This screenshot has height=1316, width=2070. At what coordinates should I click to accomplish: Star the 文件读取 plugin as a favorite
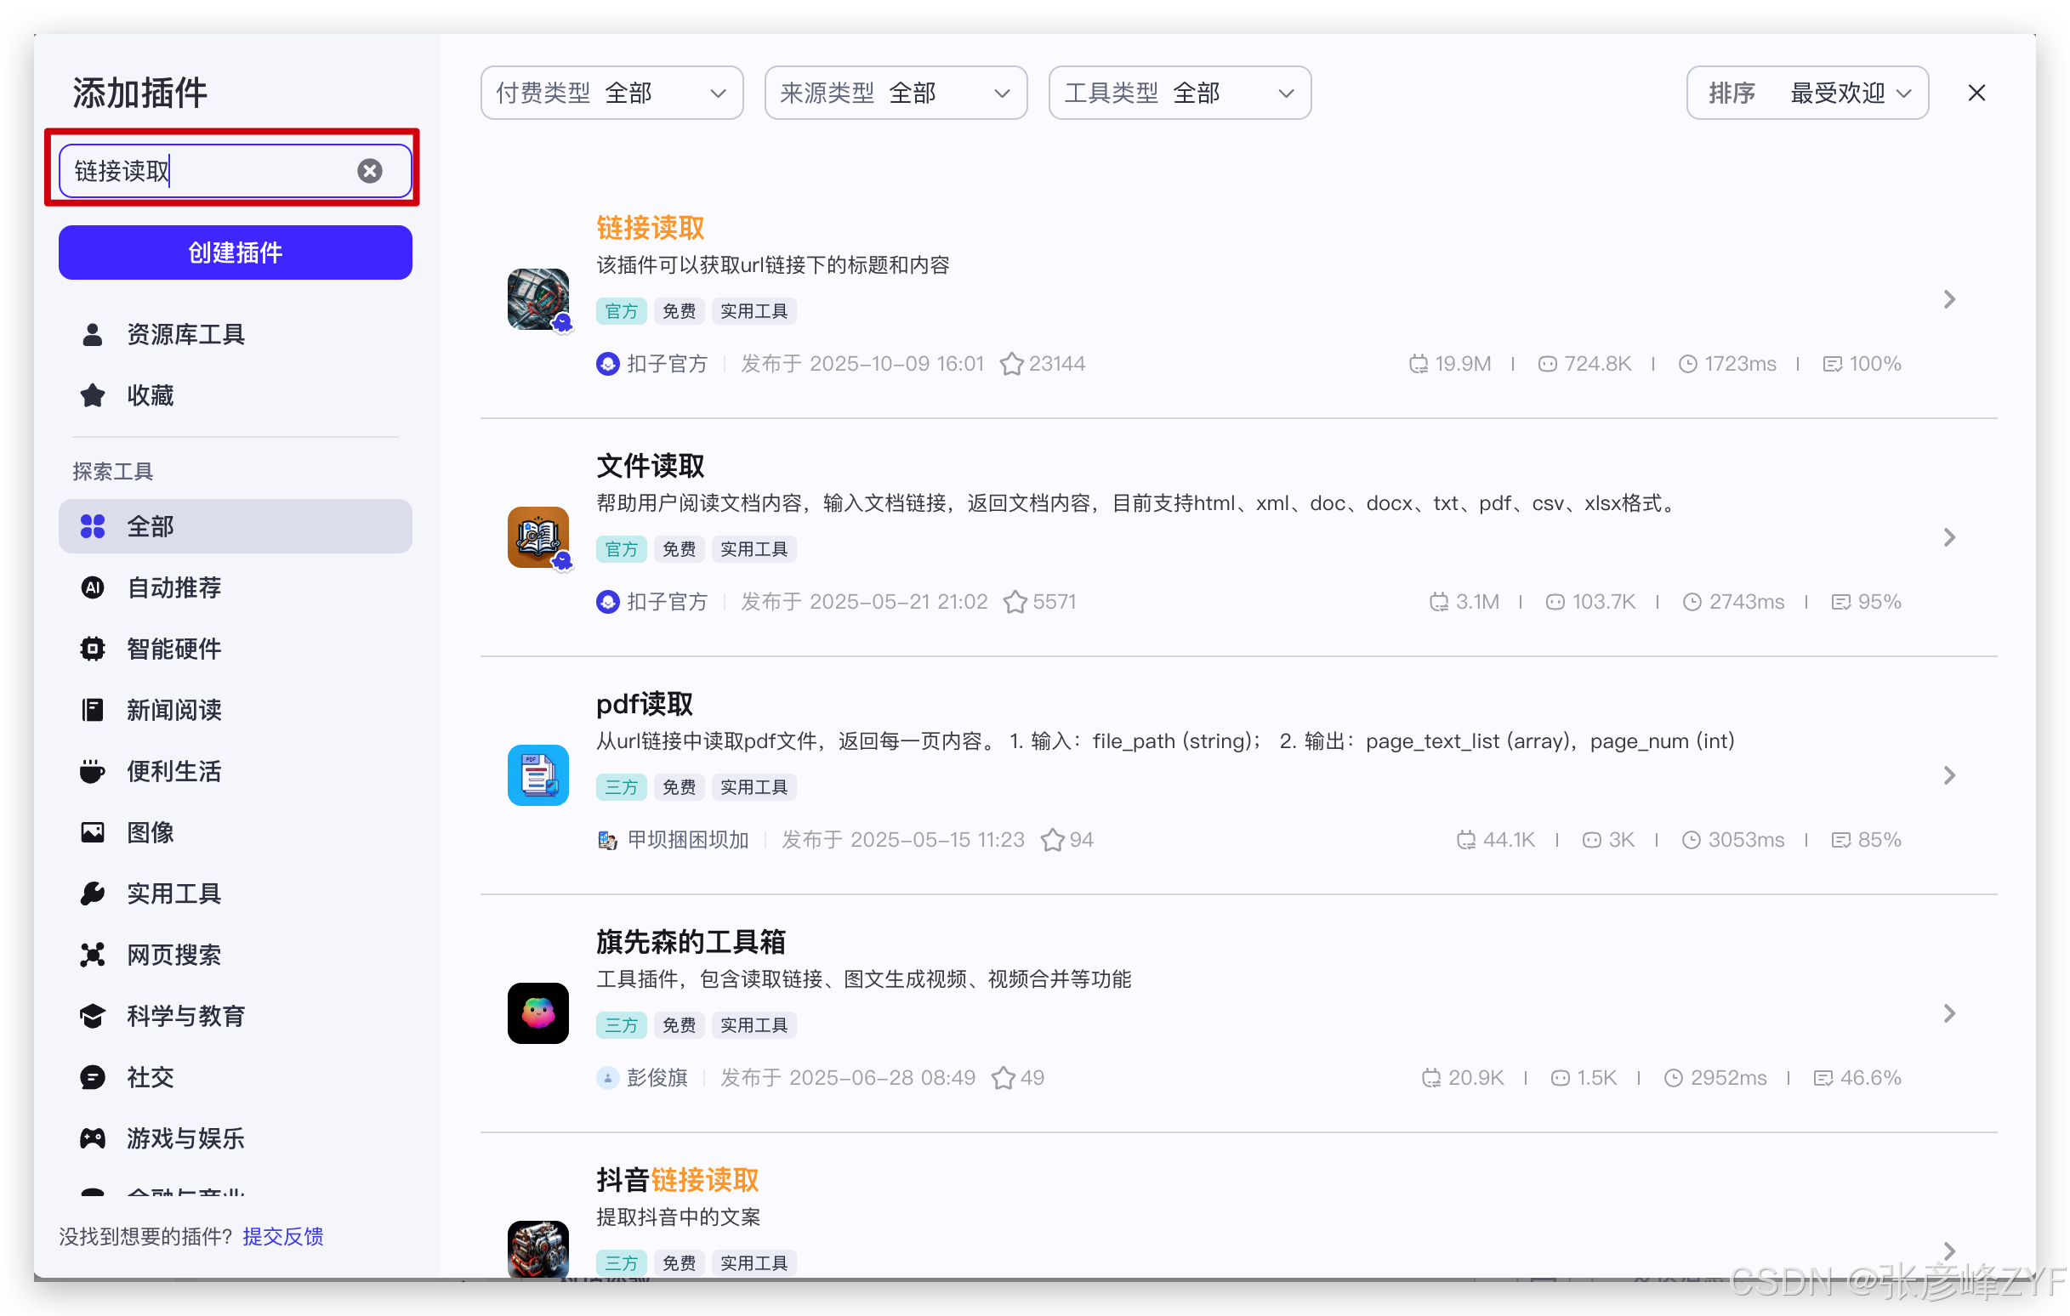tap(1015, 603)
